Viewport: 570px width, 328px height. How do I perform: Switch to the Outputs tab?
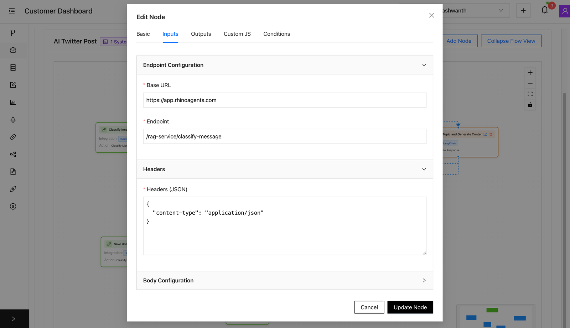coord(201,34)
